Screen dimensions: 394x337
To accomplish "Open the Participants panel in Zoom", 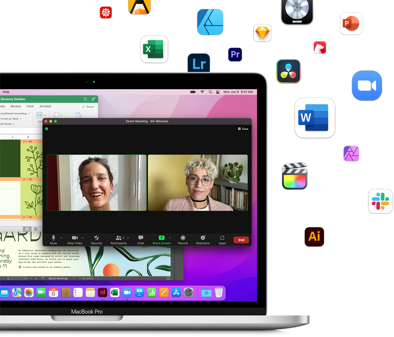I will coord(119,240).
